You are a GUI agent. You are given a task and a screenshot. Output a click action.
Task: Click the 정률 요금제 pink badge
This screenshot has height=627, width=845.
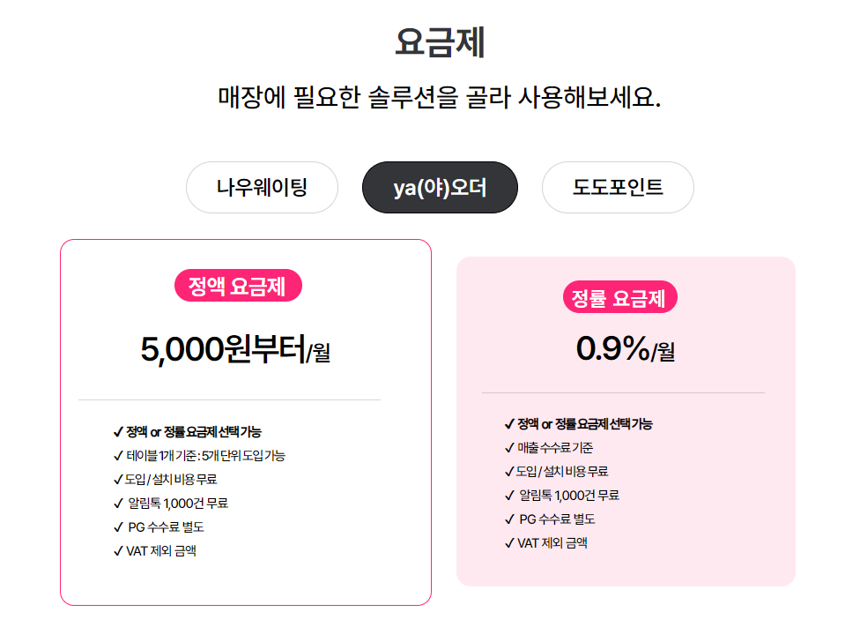(619, 297)
